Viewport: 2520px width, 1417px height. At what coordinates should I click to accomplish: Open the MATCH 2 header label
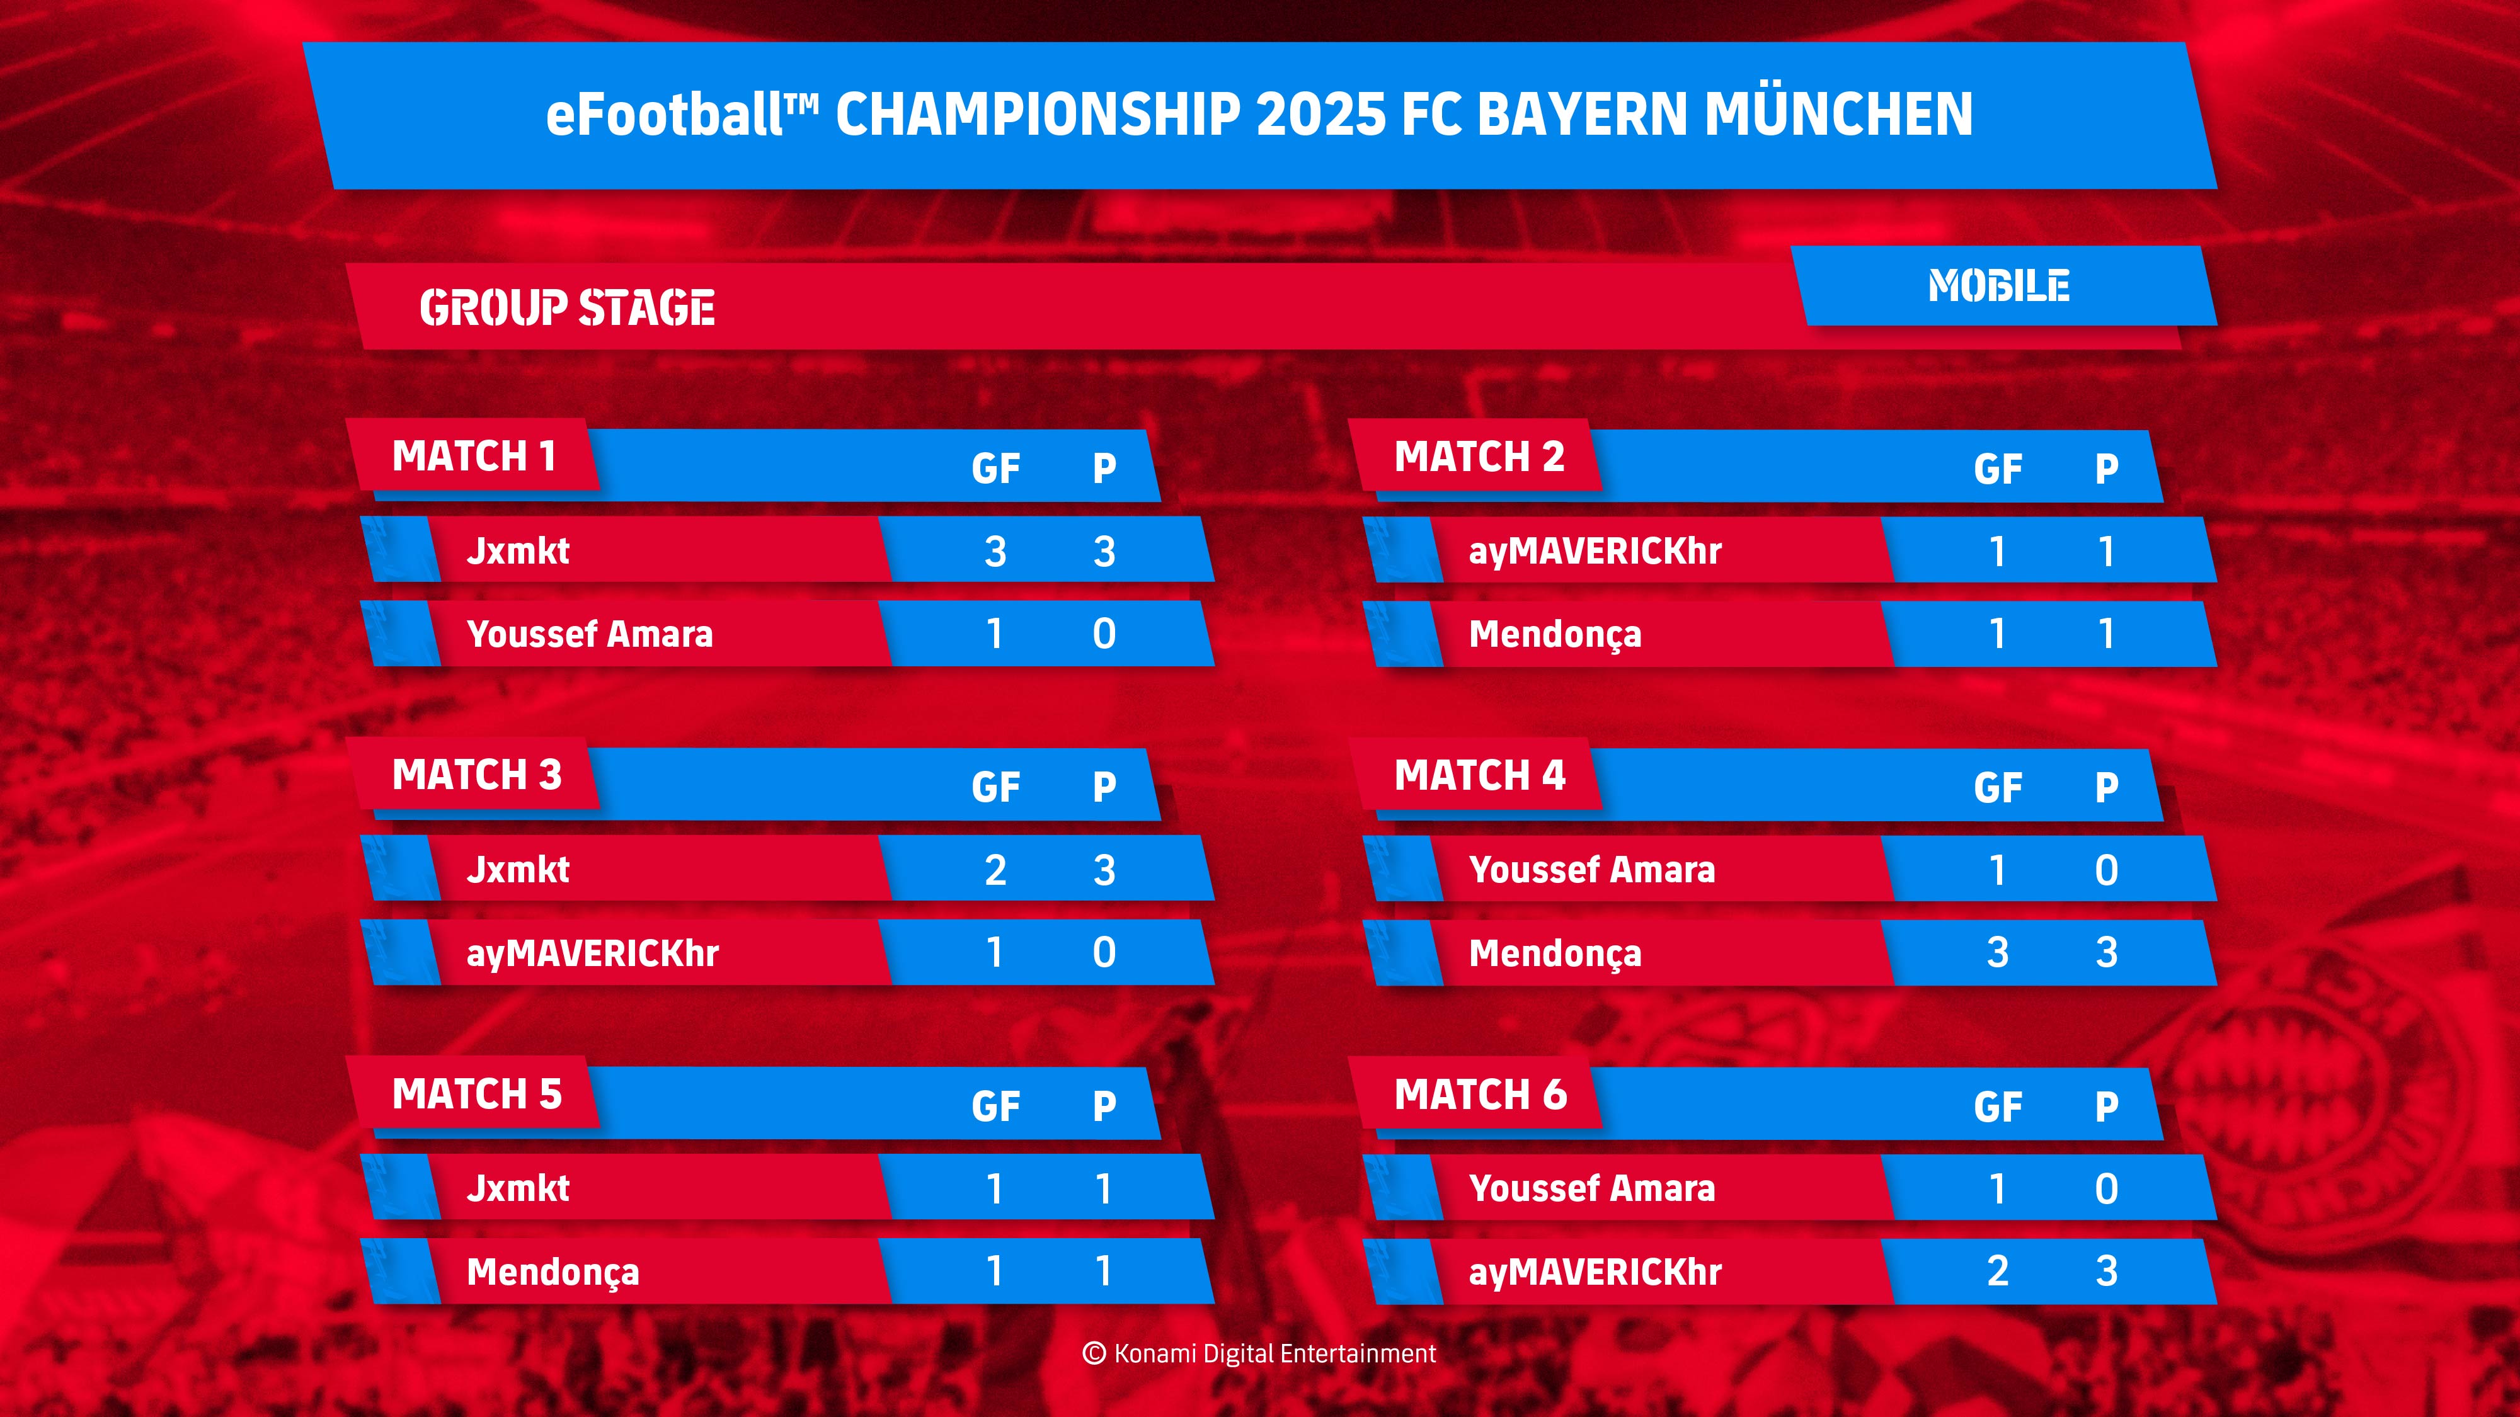[1478, 456]
